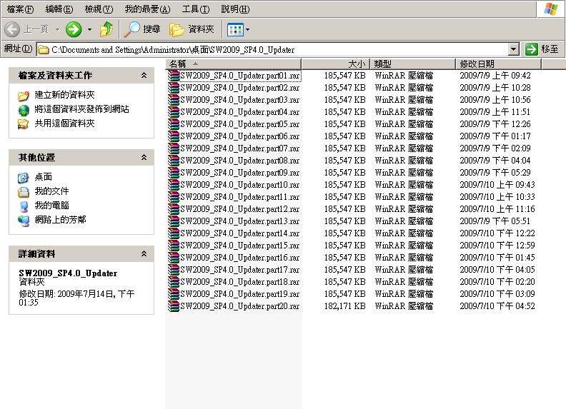
Task: Open the Forward button history dropdown
Action: click(89, 29)
